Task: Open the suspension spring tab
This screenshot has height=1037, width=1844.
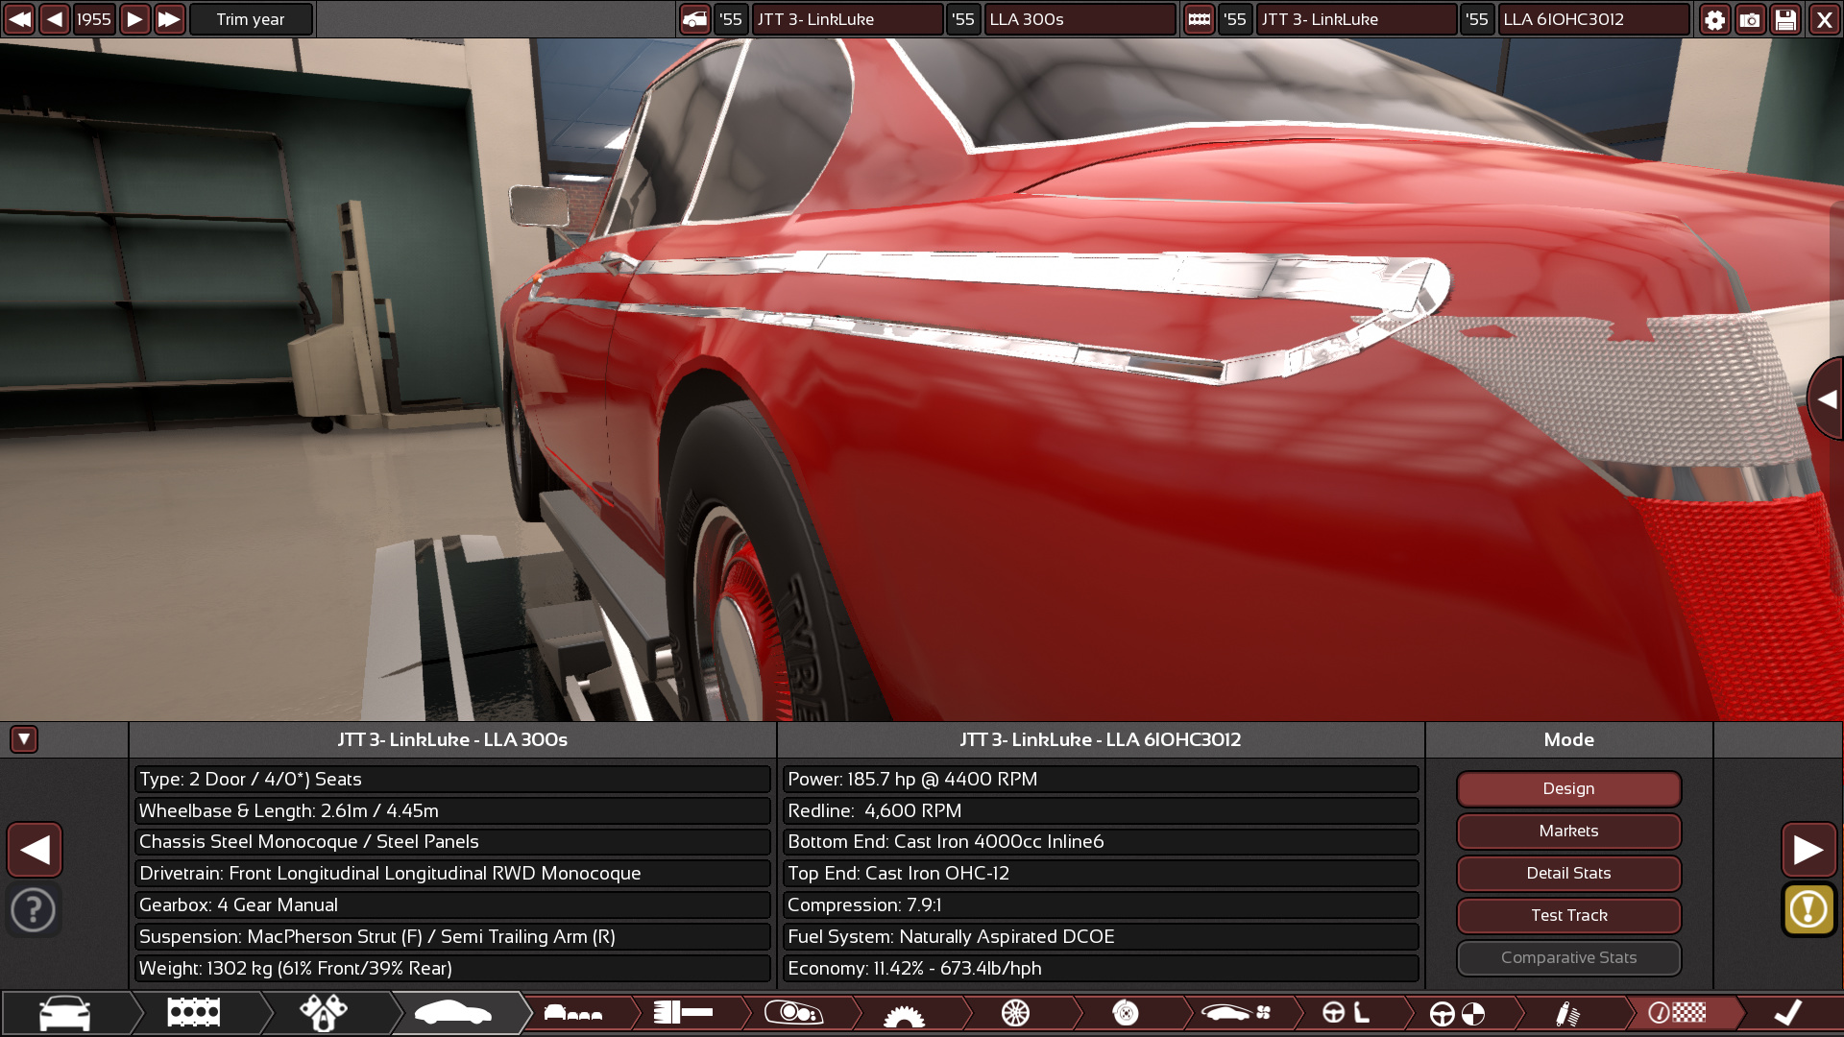Action: 1566,1013
